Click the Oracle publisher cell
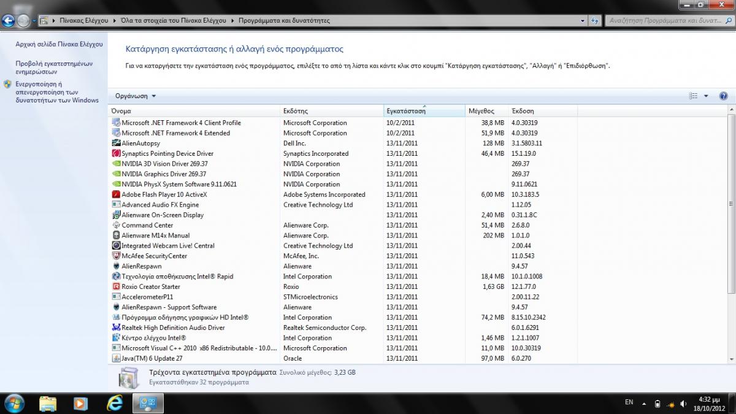 [293, 358]
